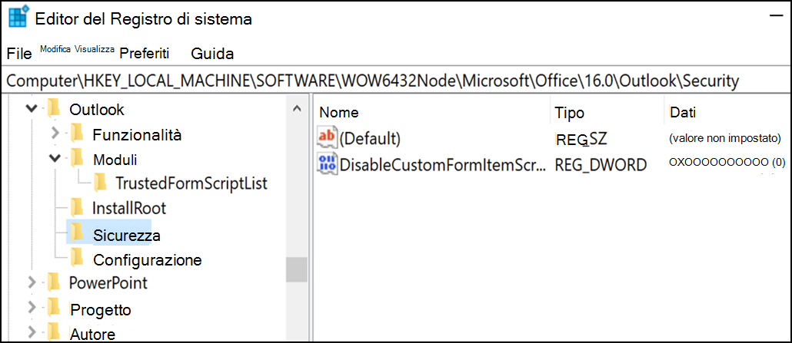Click the PowerPoint folder icon

(52, 282)
